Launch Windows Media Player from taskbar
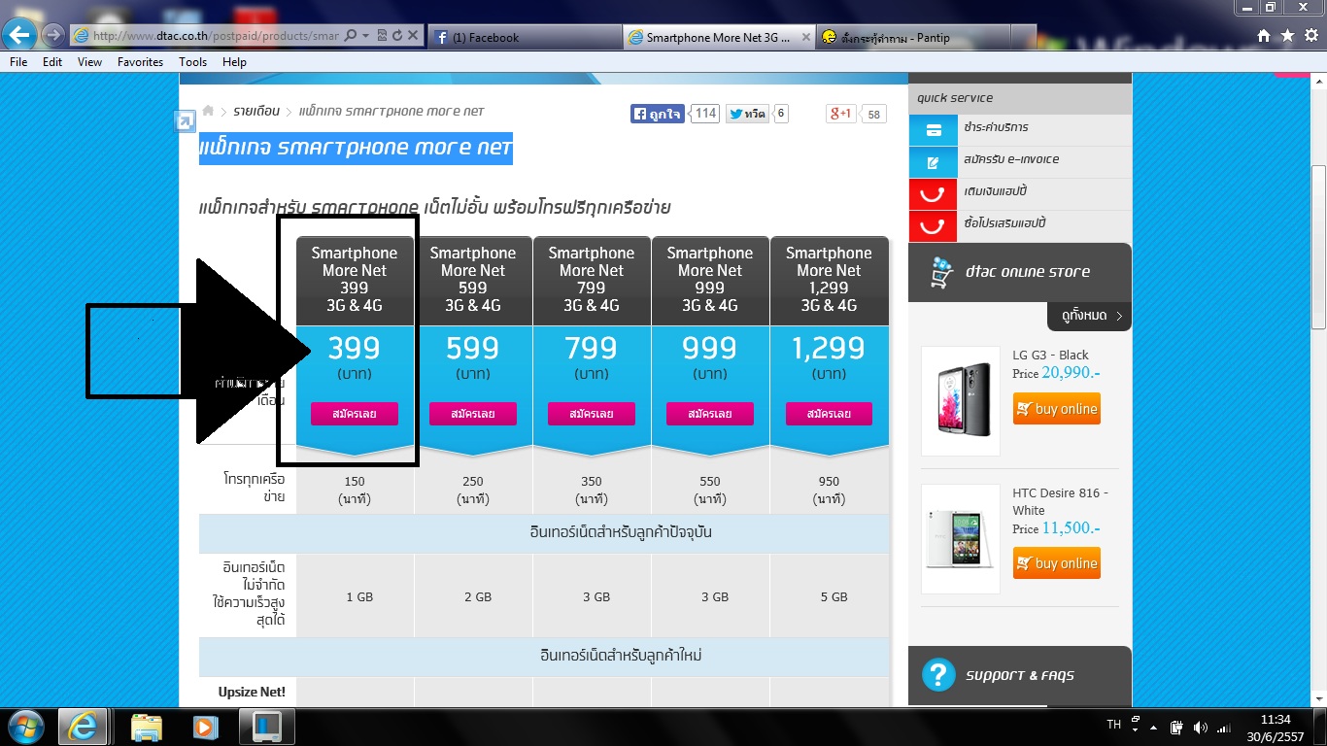Image resolution: width=1327 pixels, height=746 pixels. pos(204,727)
